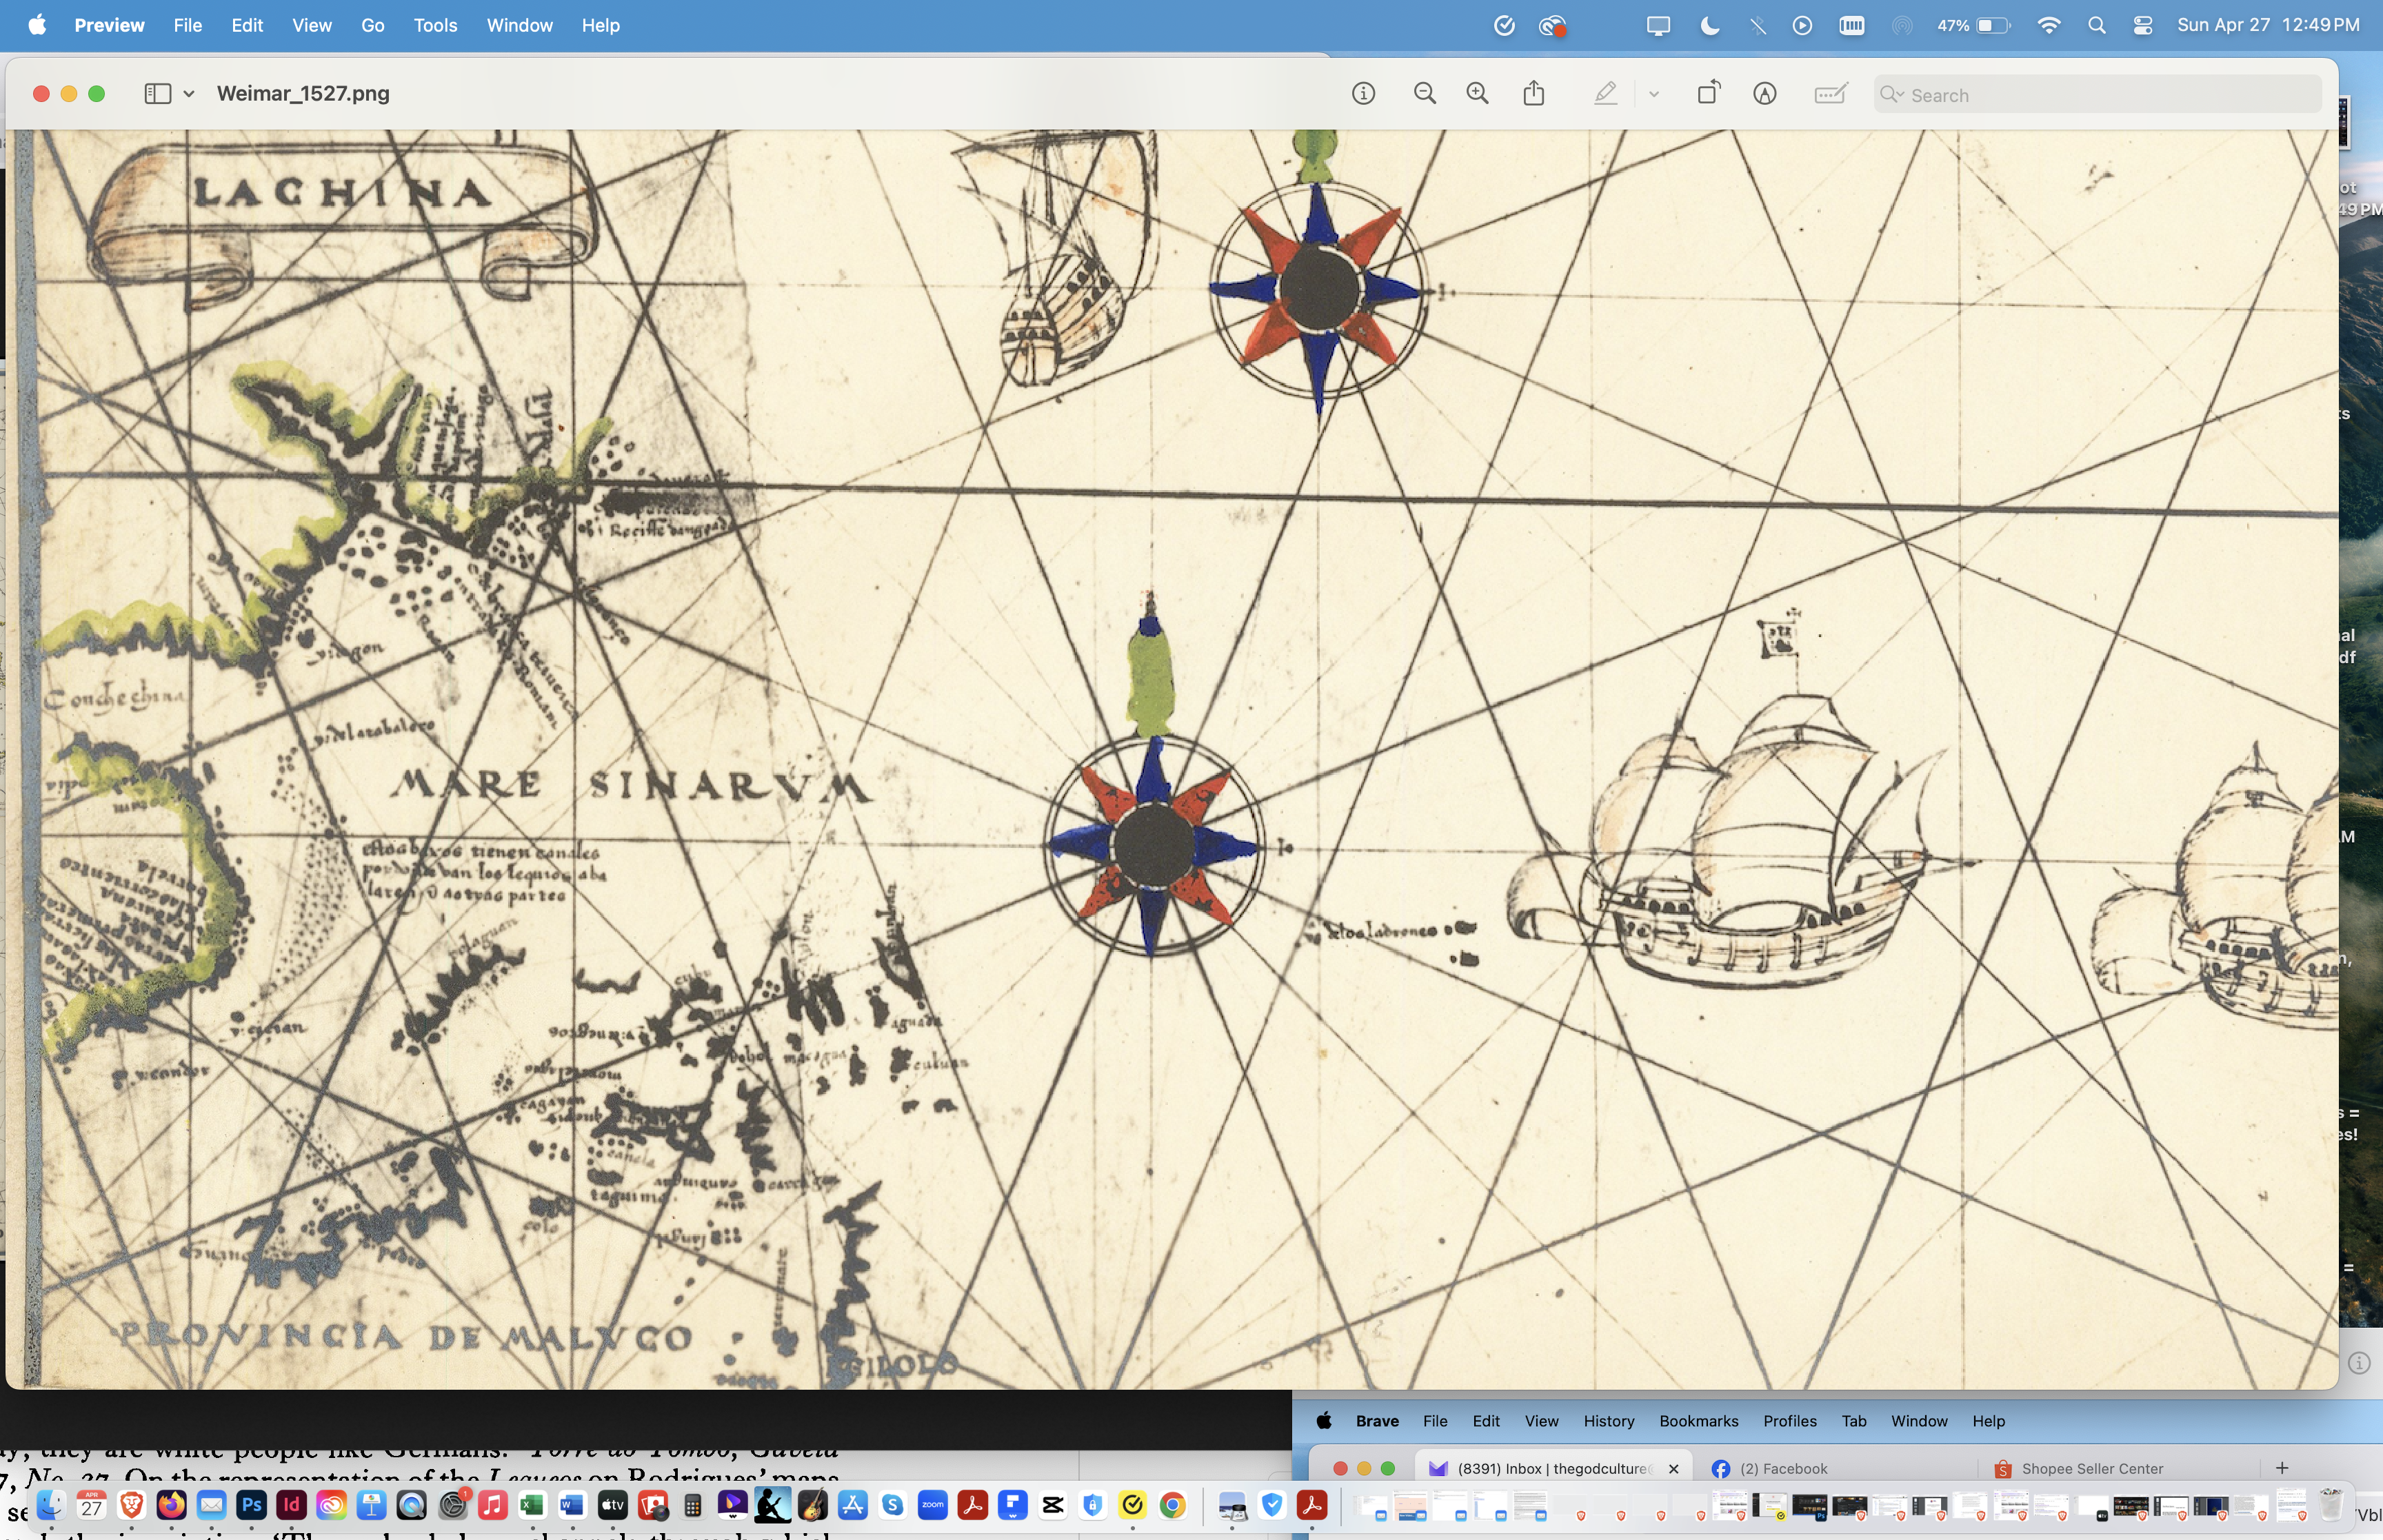Open Trash in the Dock
The height and width of the screenshot is (1540, 2383).
pos(2330,1504)
